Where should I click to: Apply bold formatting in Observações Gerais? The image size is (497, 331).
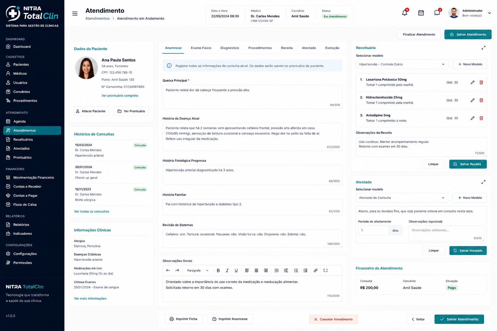pyautogui.click(x=218, y=271)
